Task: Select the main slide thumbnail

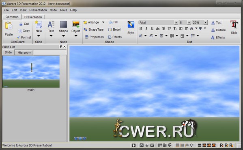Action: click(x=31, y=72)
